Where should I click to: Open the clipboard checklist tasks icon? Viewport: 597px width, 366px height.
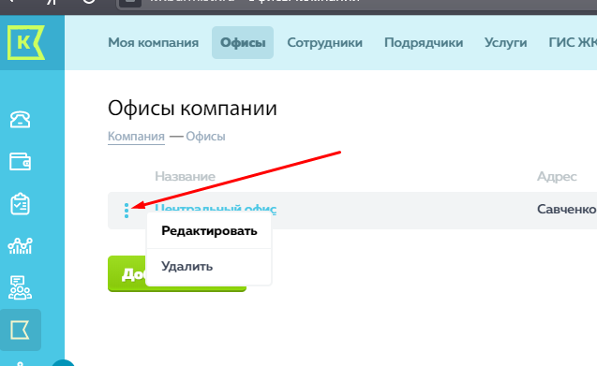[x=20, y=204]
